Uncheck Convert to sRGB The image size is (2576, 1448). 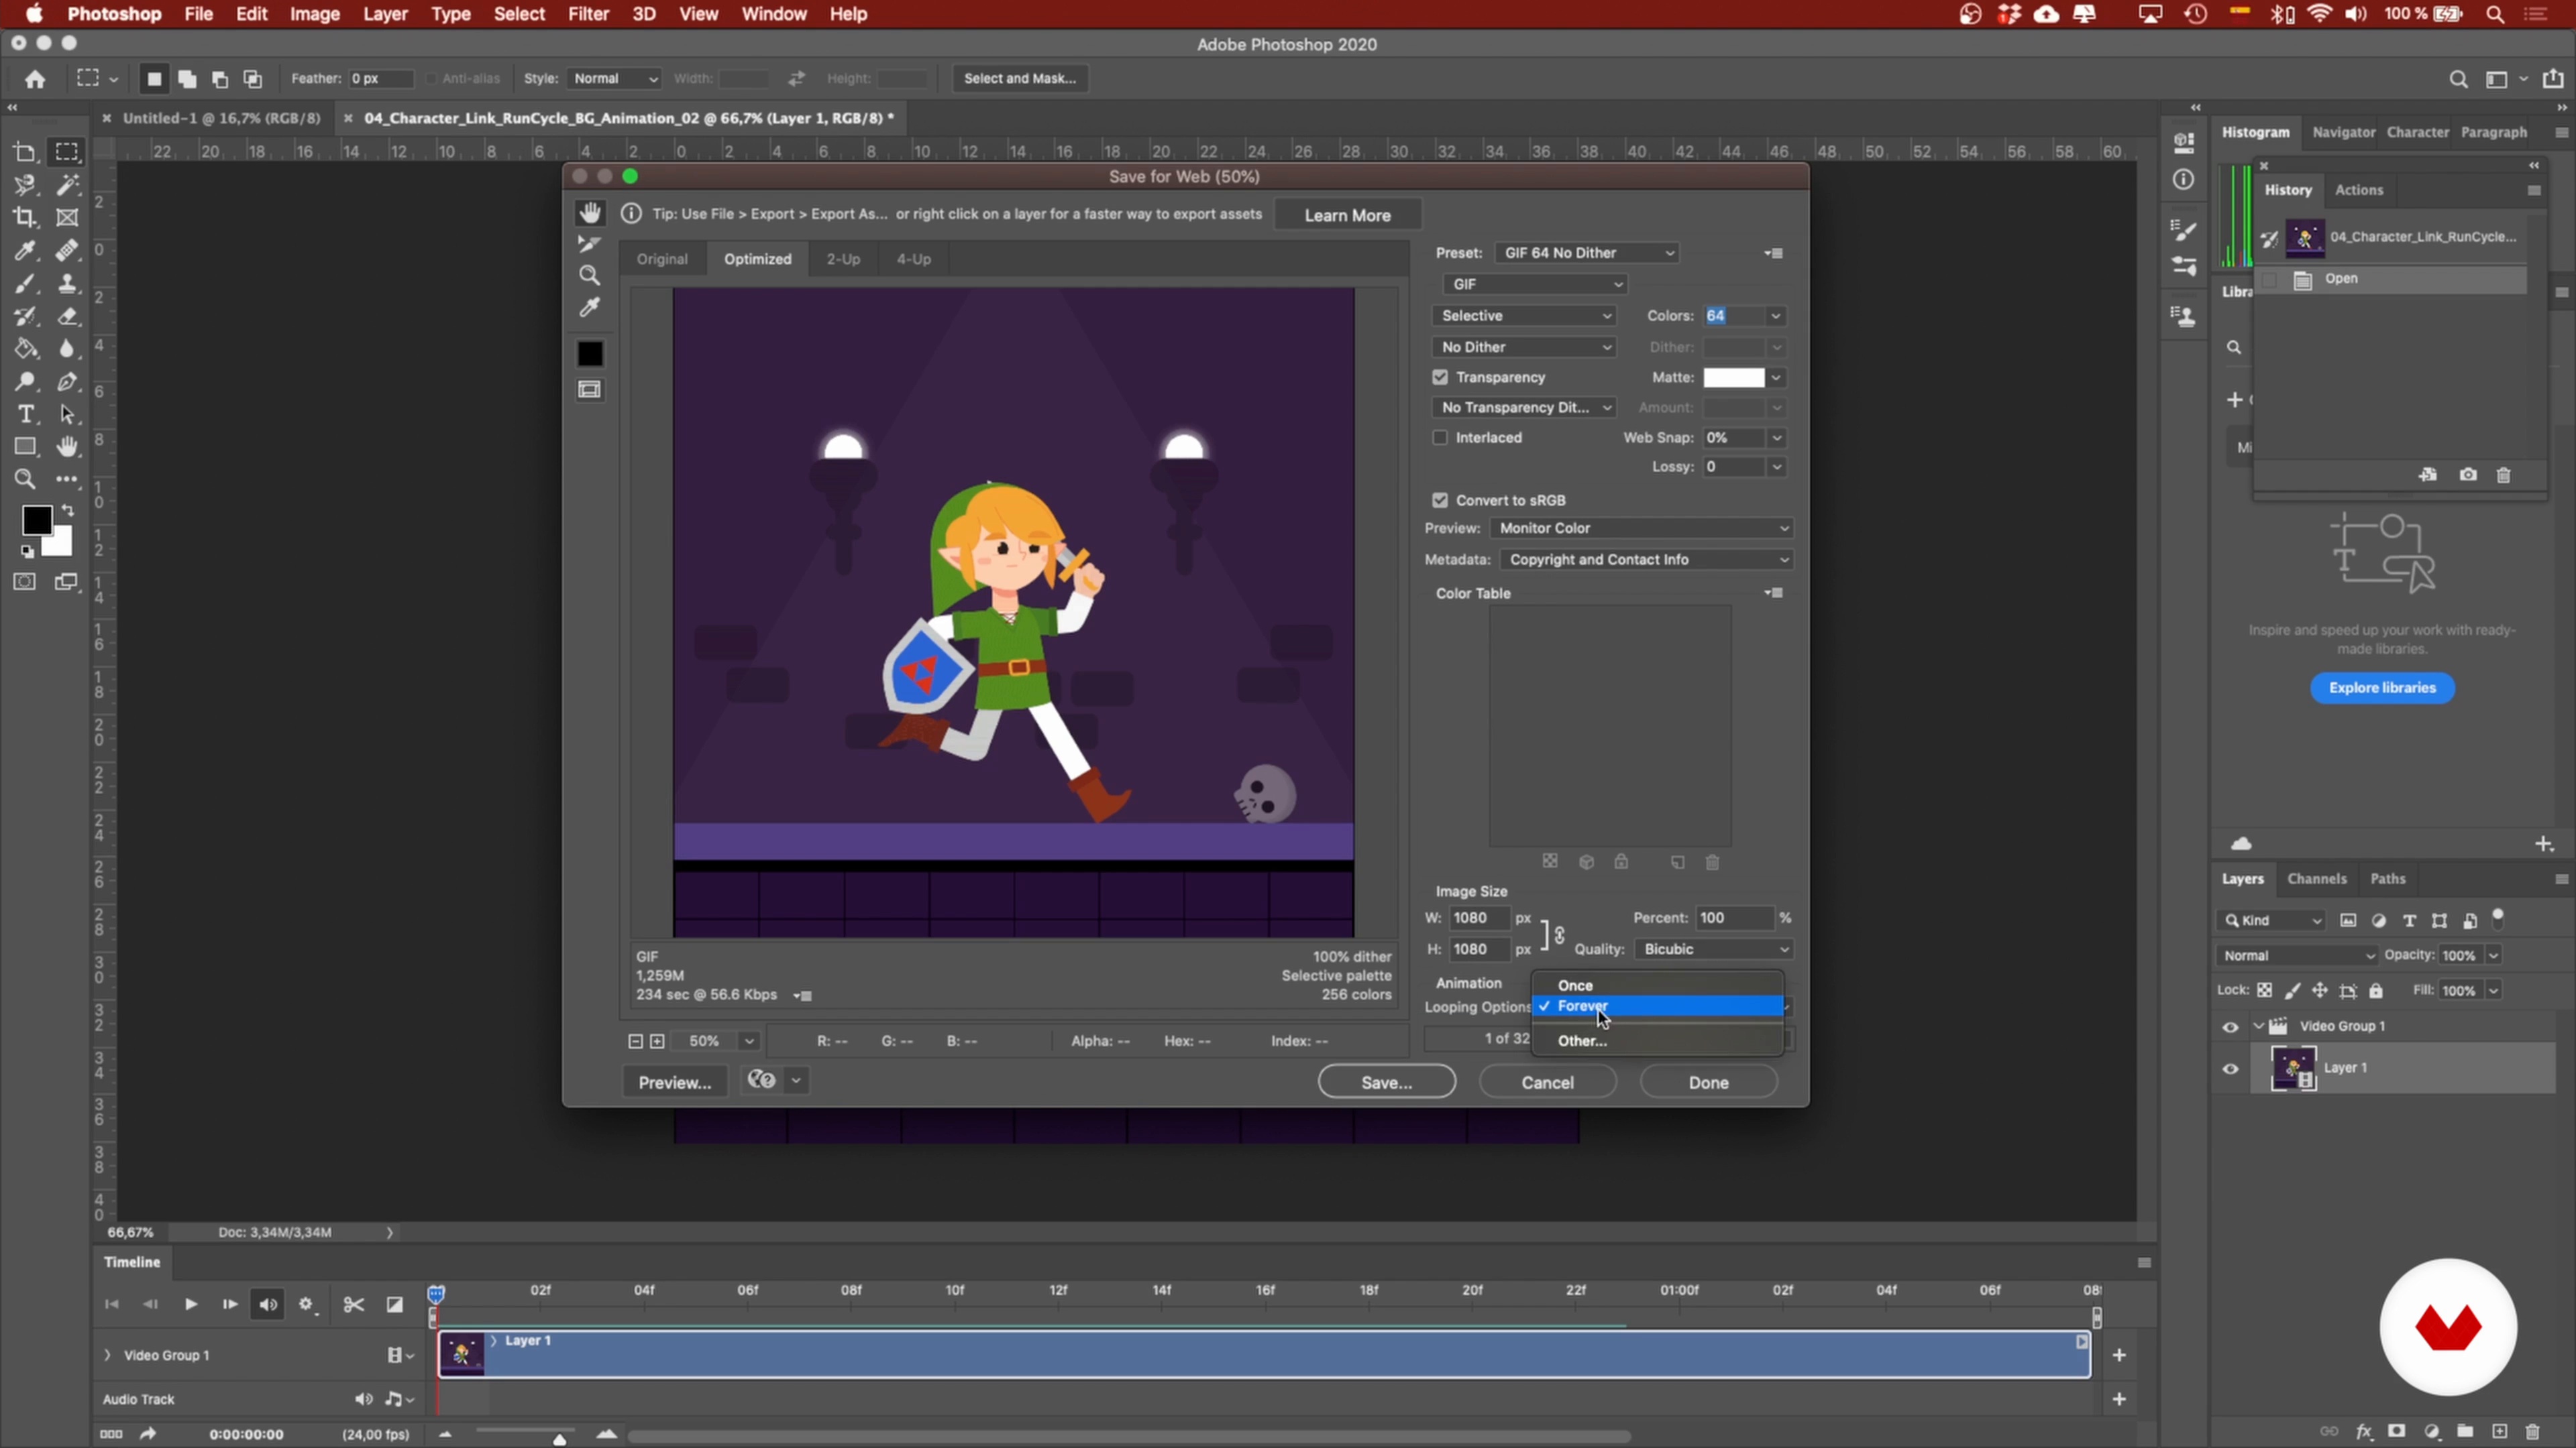1440,499
